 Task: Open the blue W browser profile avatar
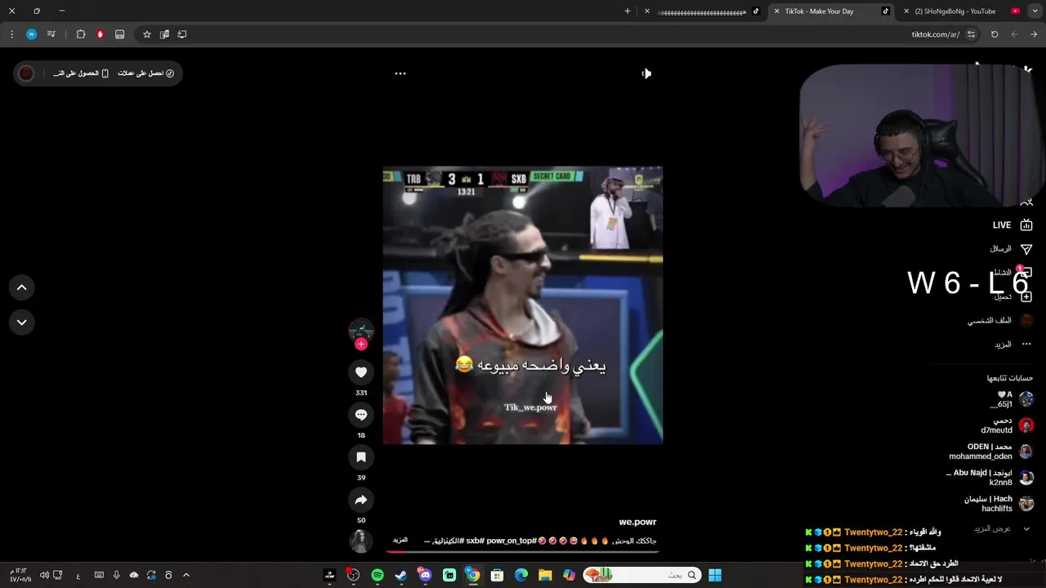[x=31, y=34]
